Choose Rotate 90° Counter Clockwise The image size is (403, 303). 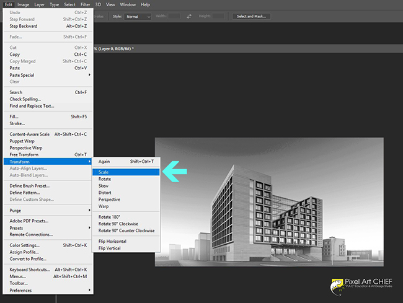click(x=126, y=231)
